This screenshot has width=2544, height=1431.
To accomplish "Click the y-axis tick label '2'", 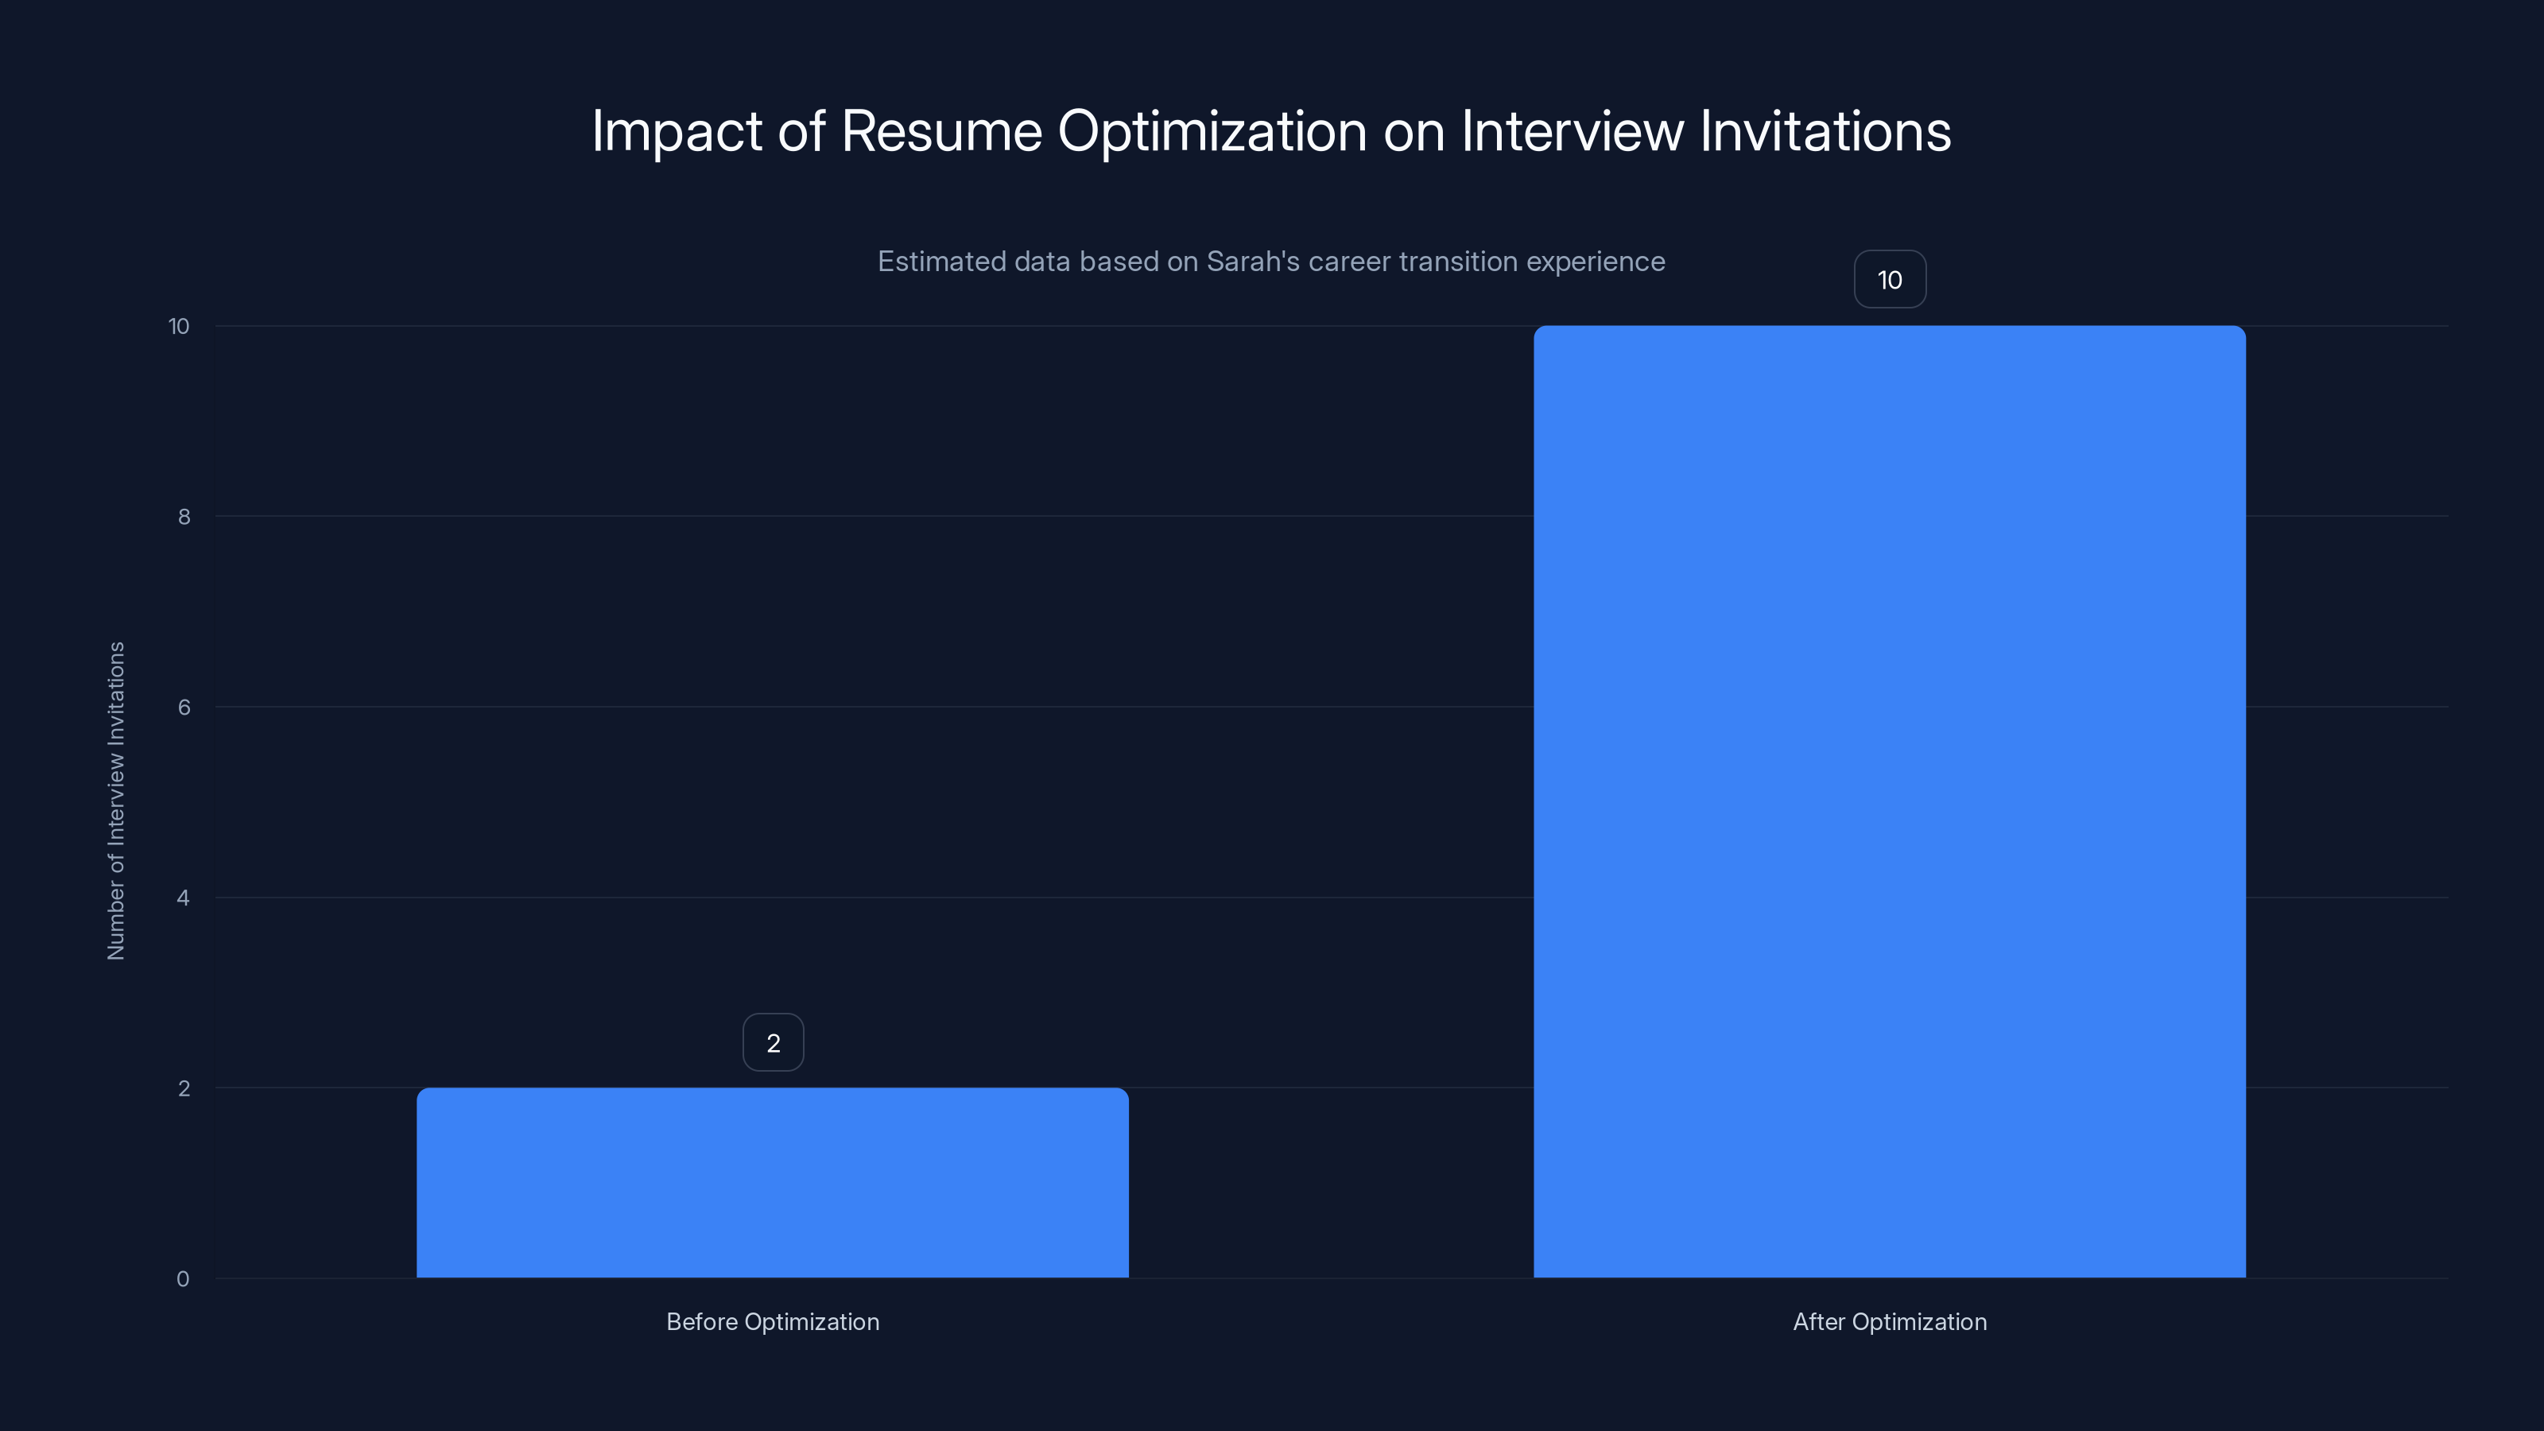I will click(184, 1088).
